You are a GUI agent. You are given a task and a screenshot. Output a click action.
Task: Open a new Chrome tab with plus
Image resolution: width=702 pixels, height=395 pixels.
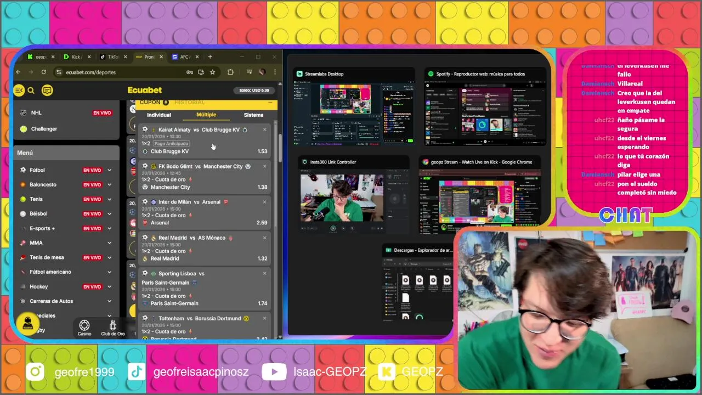click(x=210, y=57)
